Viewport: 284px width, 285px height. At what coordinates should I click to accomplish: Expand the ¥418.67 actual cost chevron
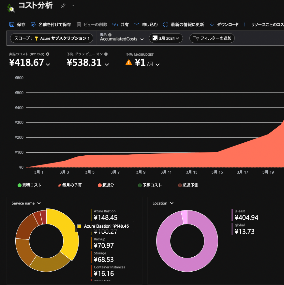point(48,64)
